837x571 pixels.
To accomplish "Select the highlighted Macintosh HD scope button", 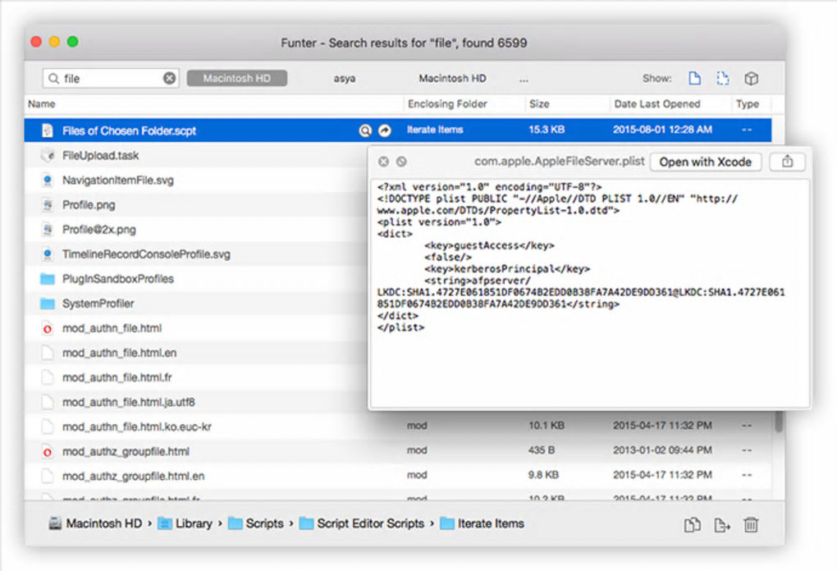I will point(237,79).
